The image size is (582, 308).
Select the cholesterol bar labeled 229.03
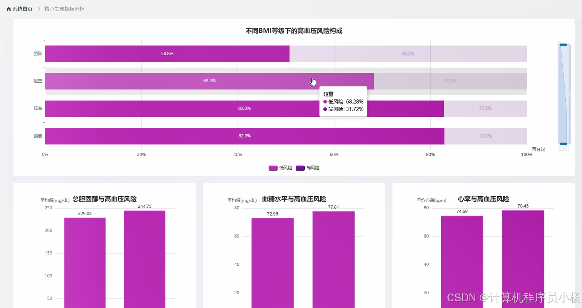[x=85, y=263]
